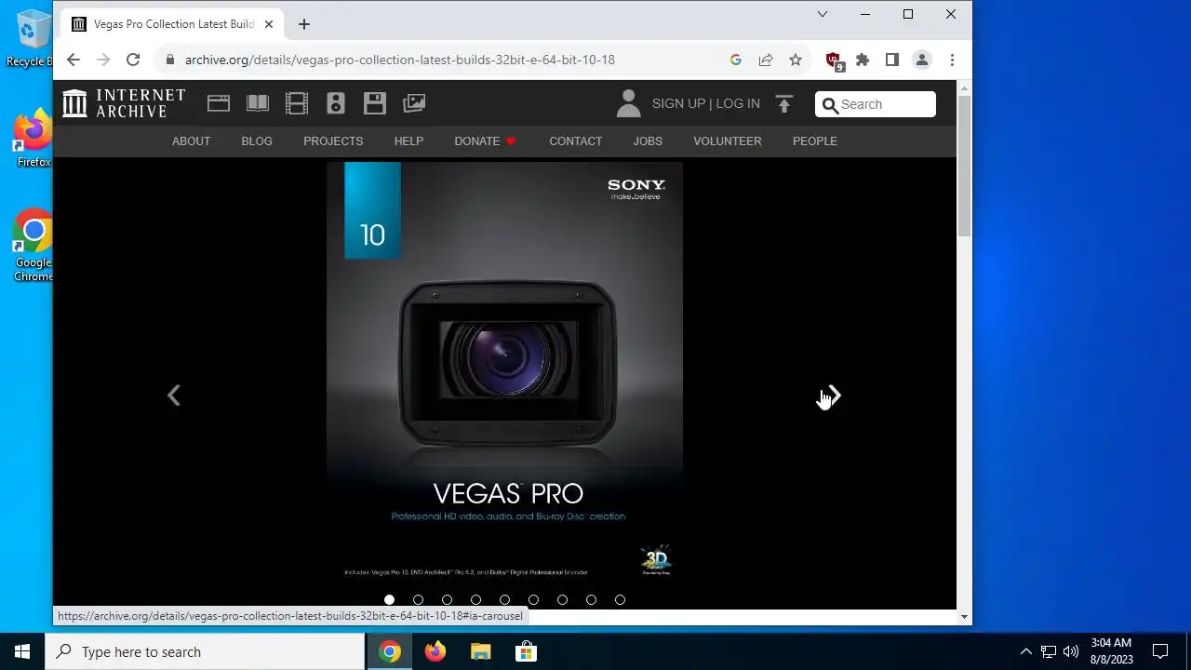
Task: Click the taskbar search box
Action: click(x=205, y=651)
